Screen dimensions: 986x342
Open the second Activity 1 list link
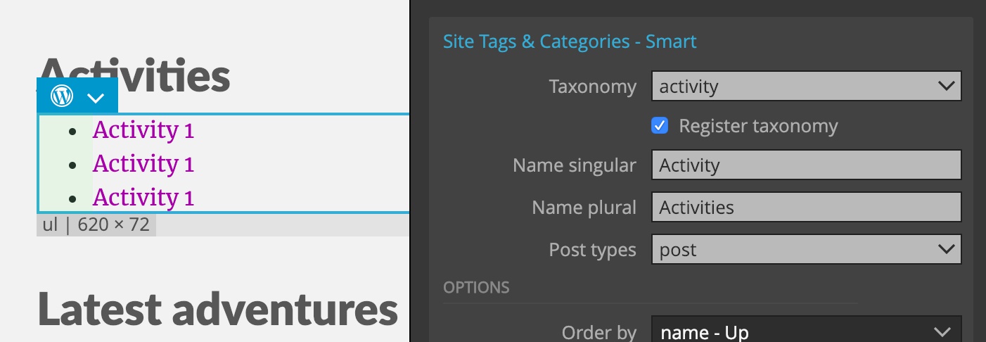pos(143,164)
